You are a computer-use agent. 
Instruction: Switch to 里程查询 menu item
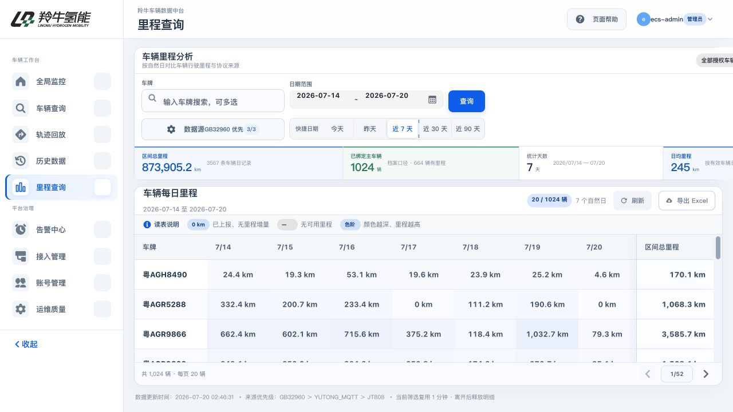(x=61, y=187)
